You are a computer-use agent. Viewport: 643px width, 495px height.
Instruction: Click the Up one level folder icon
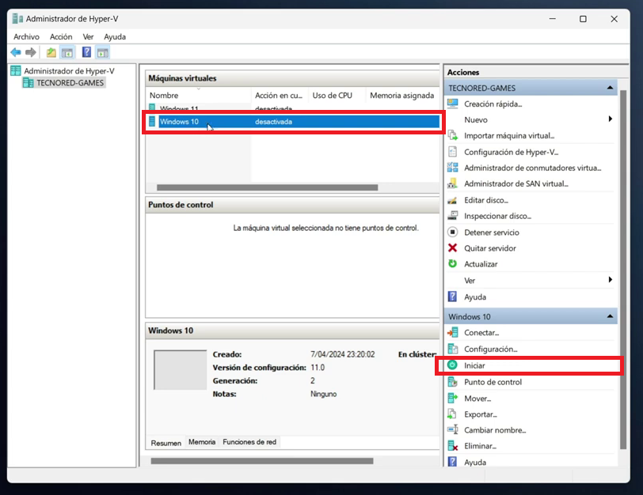(x=51, y=52)
